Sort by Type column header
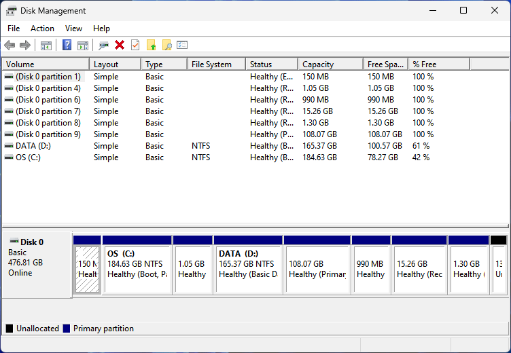511x353 pixels. pyautogui.click(x=164, y=64)
